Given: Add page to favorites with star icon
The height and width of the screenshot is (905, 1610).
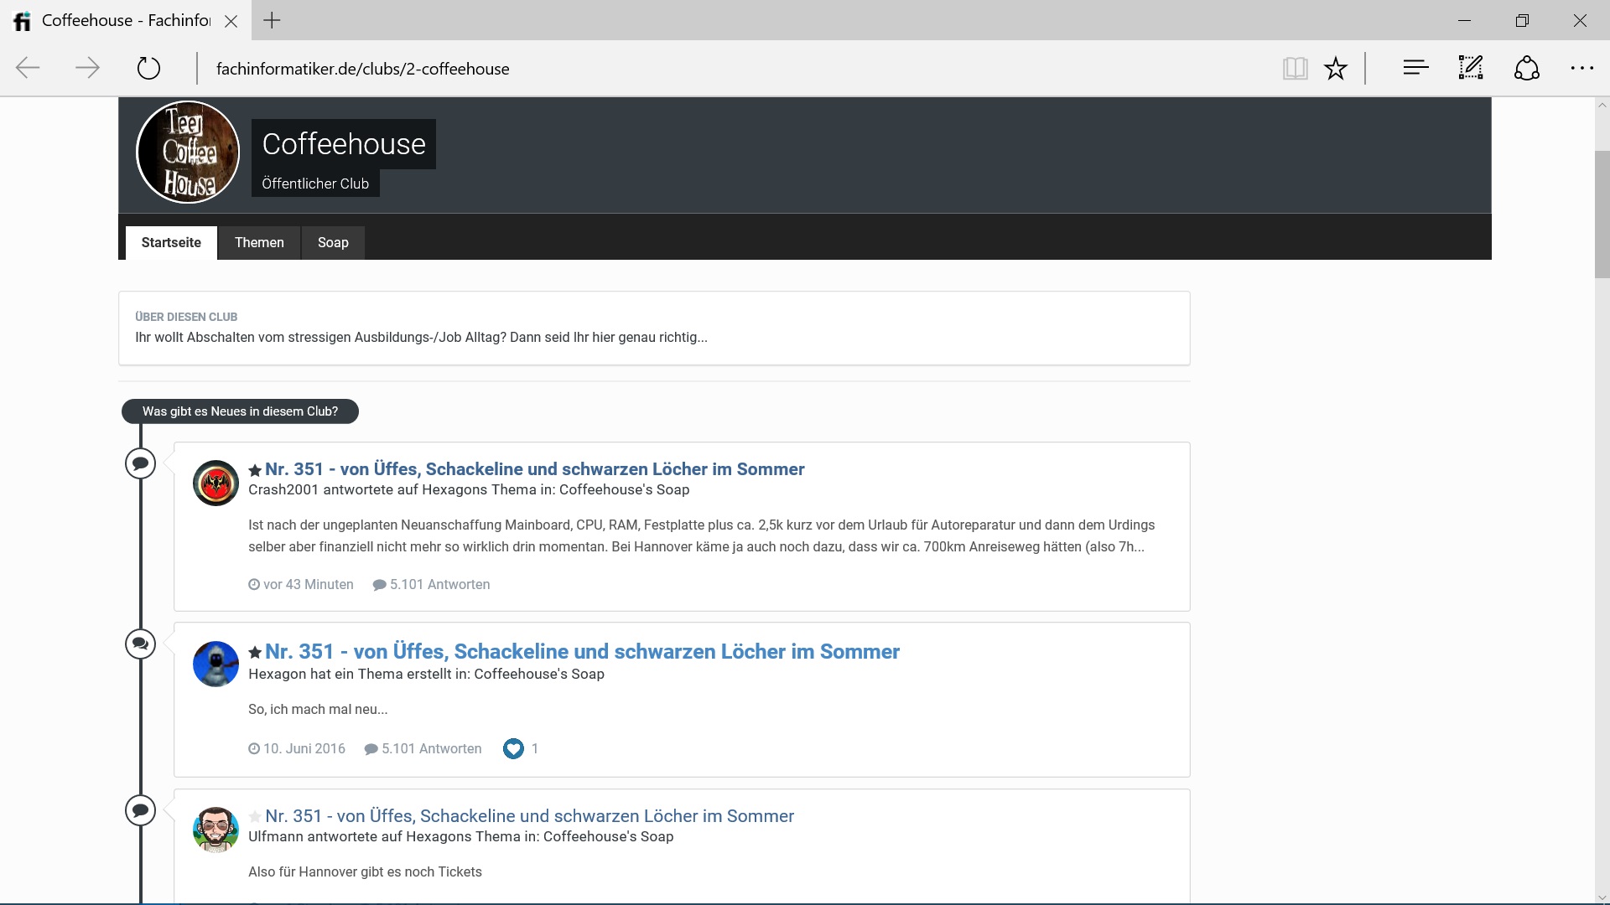Looking at the screenshot, I should [x=1336, y=68].
